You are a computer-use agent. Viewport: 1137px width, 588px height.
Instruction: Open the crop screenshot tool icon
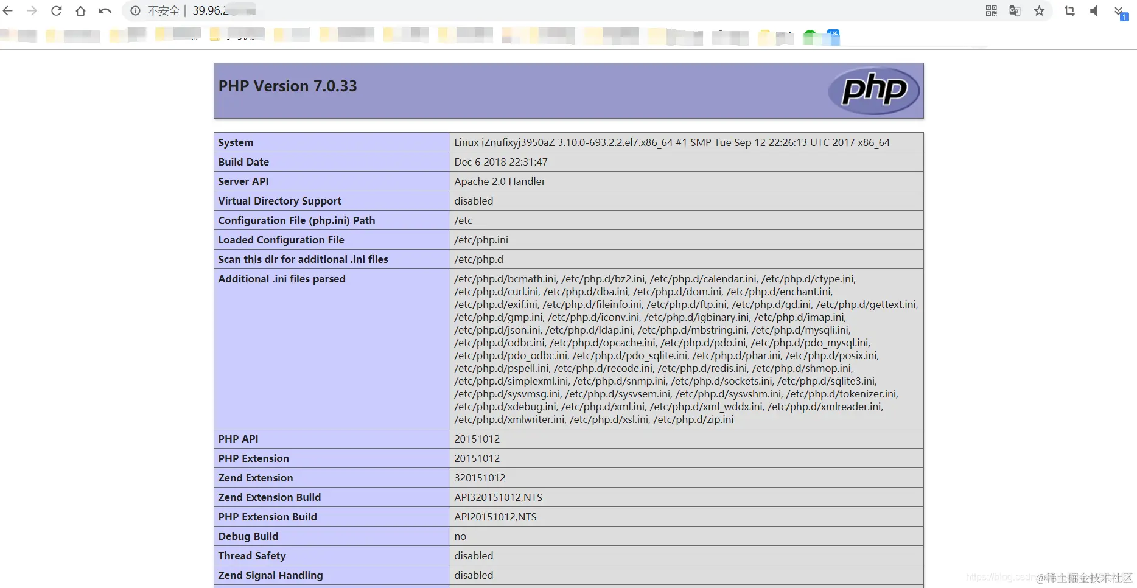[x=1069, y=11]
